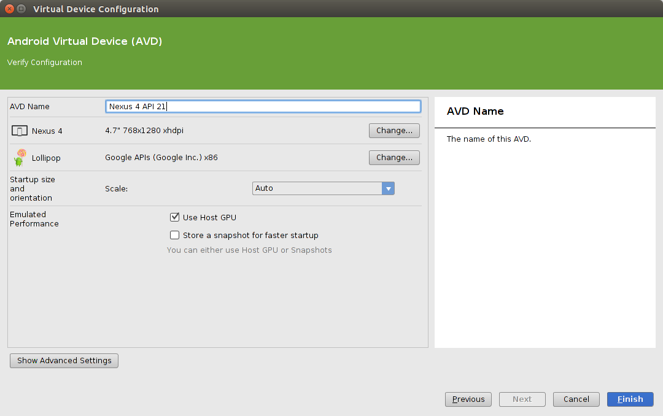663x416 pixels.
Task: Click the 'AVD Name' heading in help panel
Action: pos(475,111)
